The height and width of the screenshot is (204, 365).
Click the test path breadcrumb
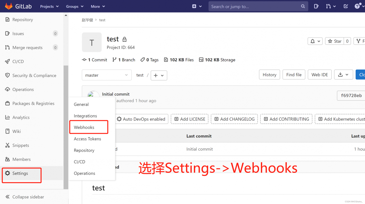click(140, 75)
